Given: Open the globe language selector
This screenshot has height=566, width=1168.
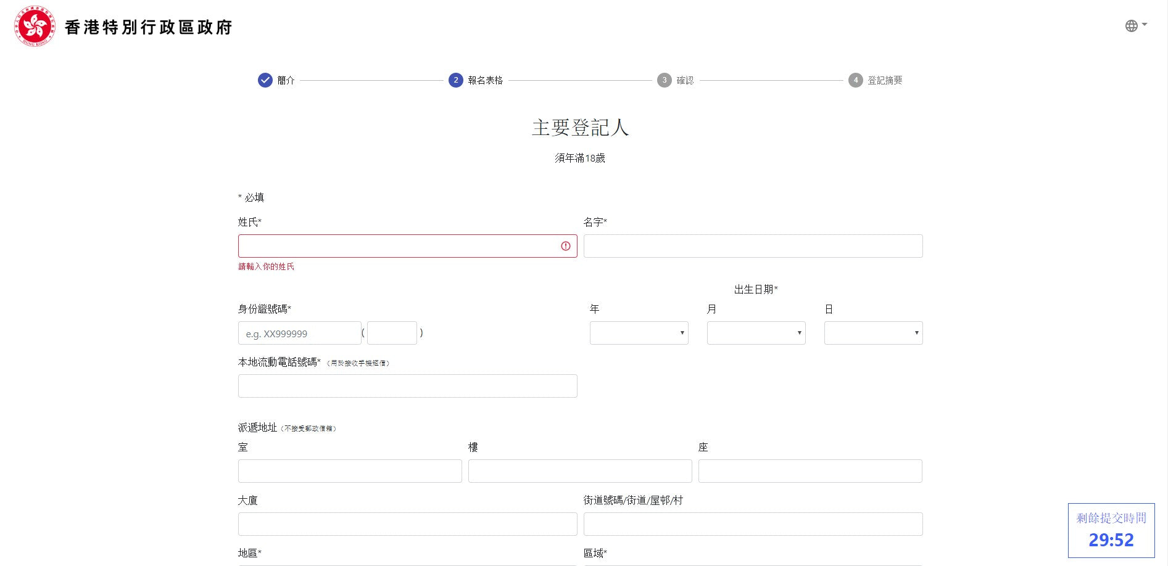Looking at the screenshot, I should pyautogui.click(x=1135, y=26).
